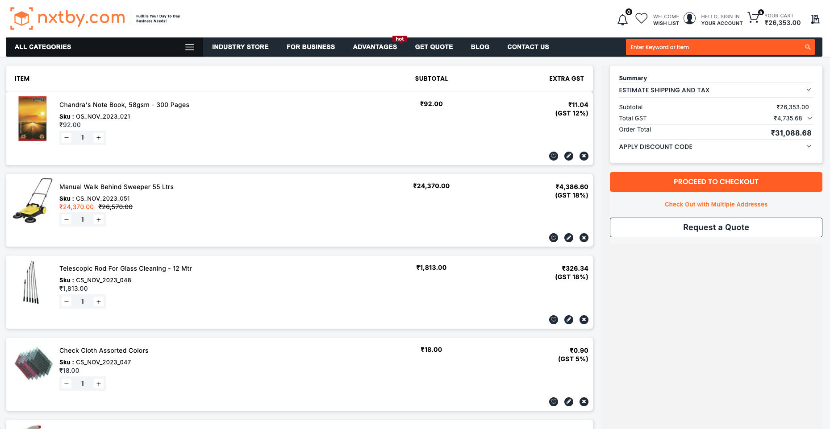Image resolution: width=830 pixels, height=429 pixels.
Task: Open the wish list heart icon in header
Action: click(x=642, y=18)
